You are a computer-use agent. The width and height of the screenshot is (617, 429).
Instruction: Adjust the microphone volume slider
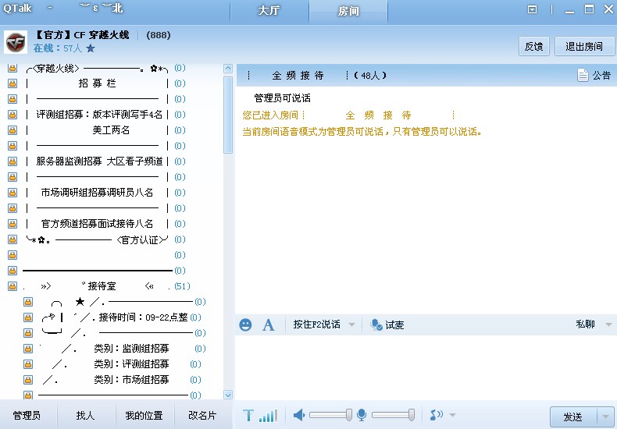coord(393,415)
